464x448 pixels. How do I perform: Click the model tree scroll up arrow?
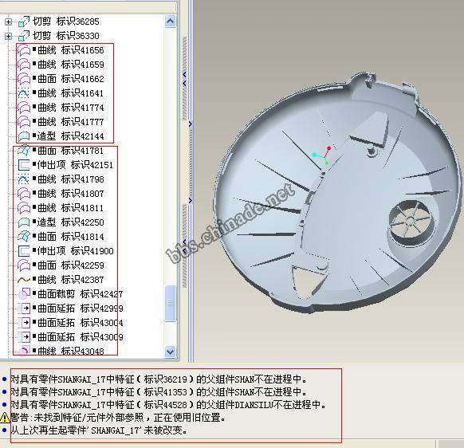pyautogui.click(x=170, y=22)
